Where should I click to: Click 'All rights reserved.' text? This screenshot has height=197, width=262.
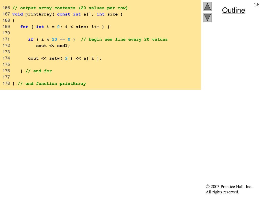pyautogui.click(x=222, y=192)
